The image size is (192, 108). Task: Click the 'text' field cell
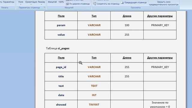pos(61,86)
